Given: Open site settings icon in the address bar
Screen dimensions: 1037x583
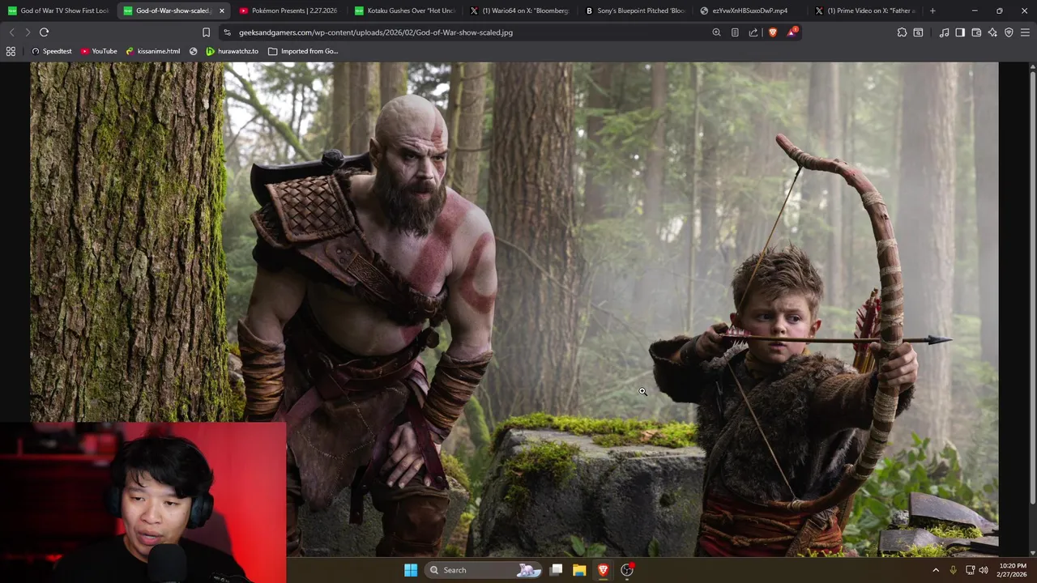Looking at the screenshot, I should click(x=227, y=32).
